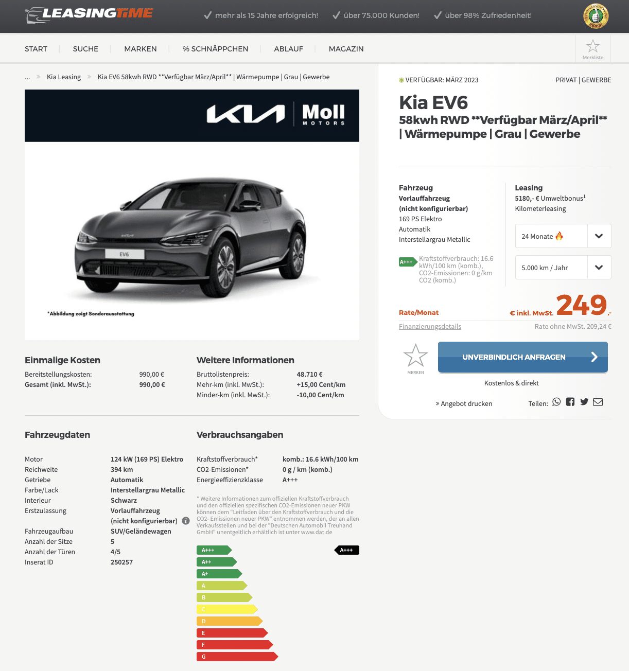Click the UNVERBINDLICH ANFRAGEN button
The height and width of the screenshot is (671, 629).
[523, 357]
